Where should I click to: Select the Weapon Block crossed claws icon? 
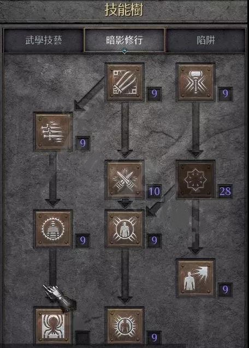(x=124, y=180)
